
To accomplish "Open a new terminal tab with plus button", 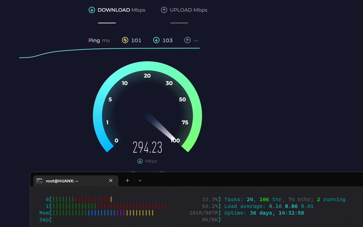I will click(x=128, y=181).
